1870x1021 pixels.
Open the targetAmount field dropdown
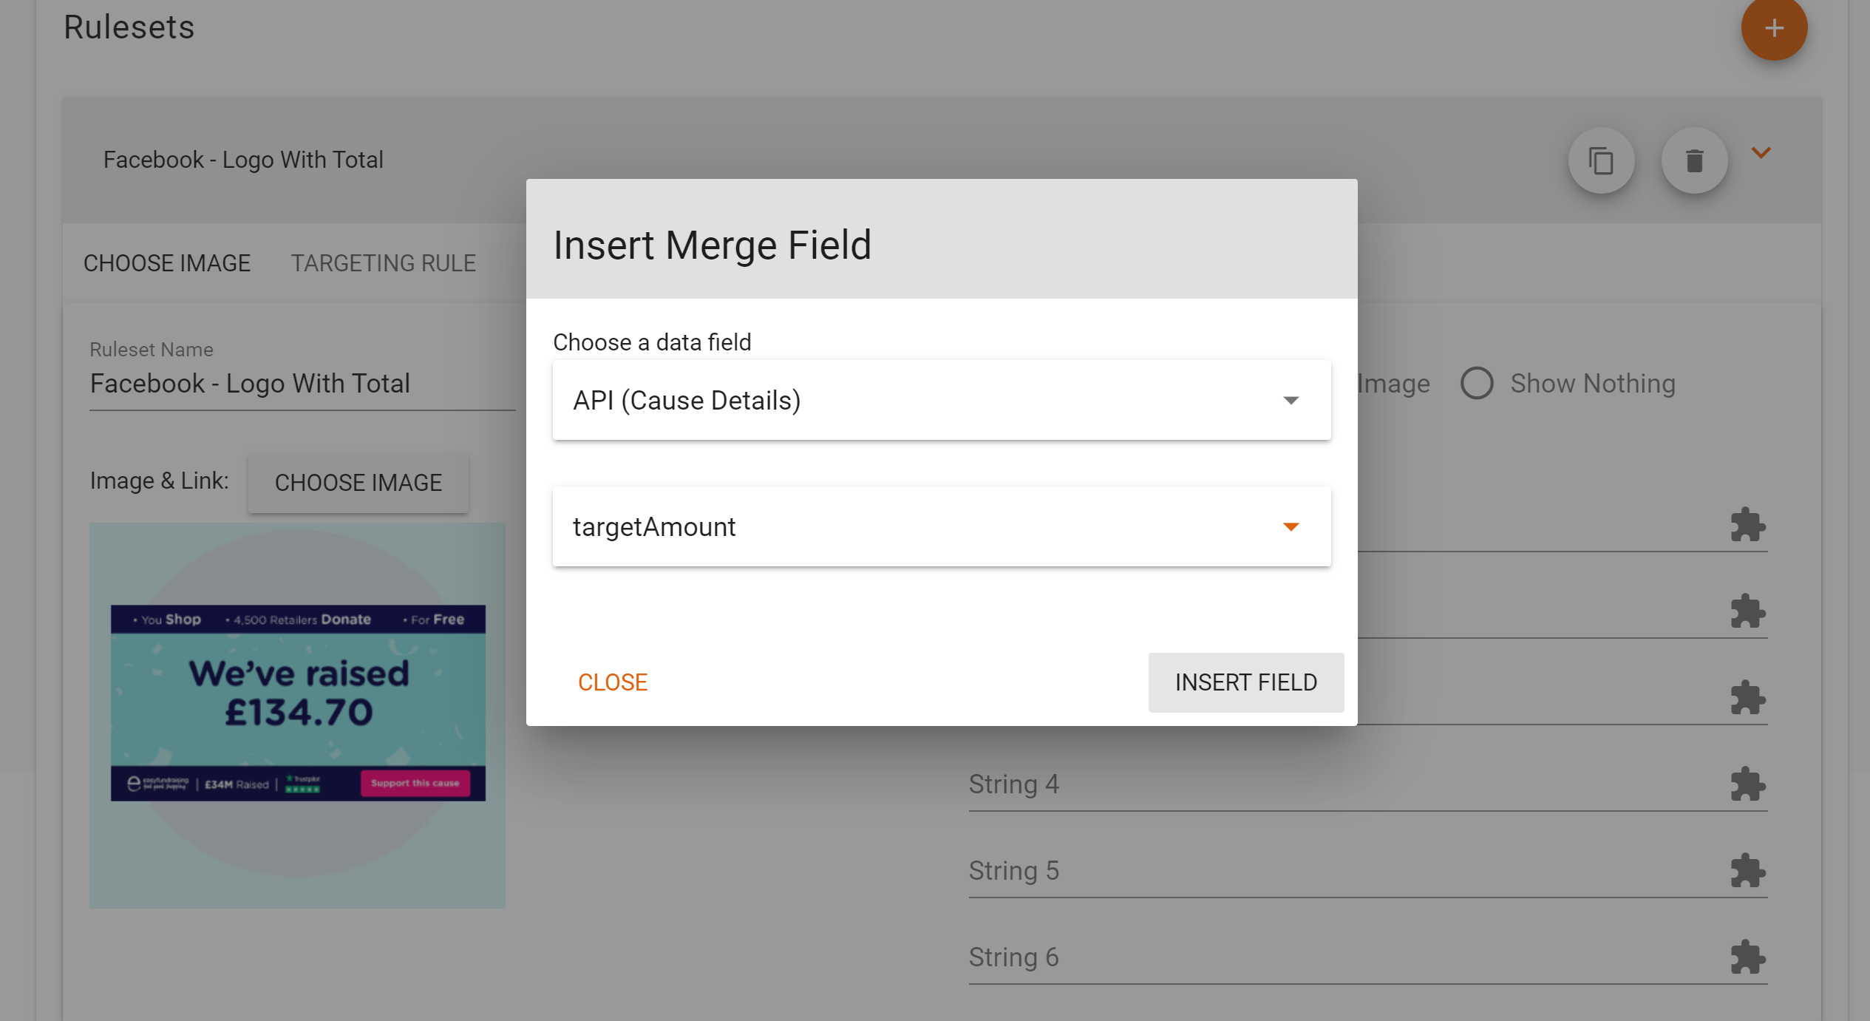tap(941, 527)
